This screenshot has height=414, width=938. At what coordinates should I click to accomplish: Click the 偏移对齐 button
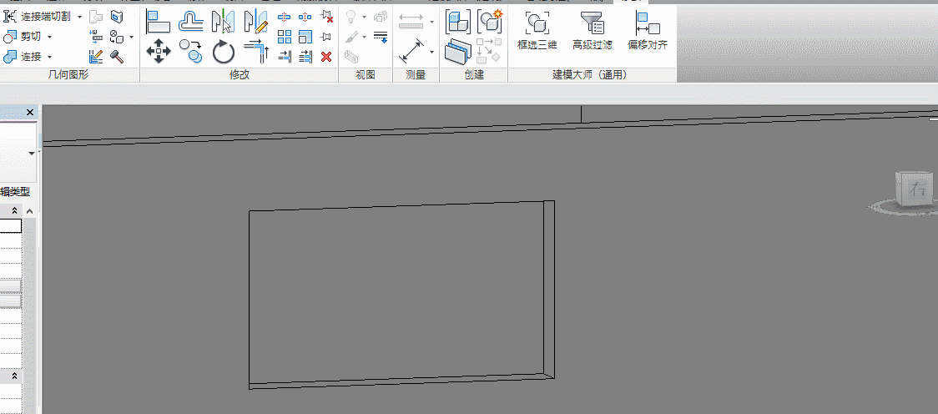tap(648, 31)
